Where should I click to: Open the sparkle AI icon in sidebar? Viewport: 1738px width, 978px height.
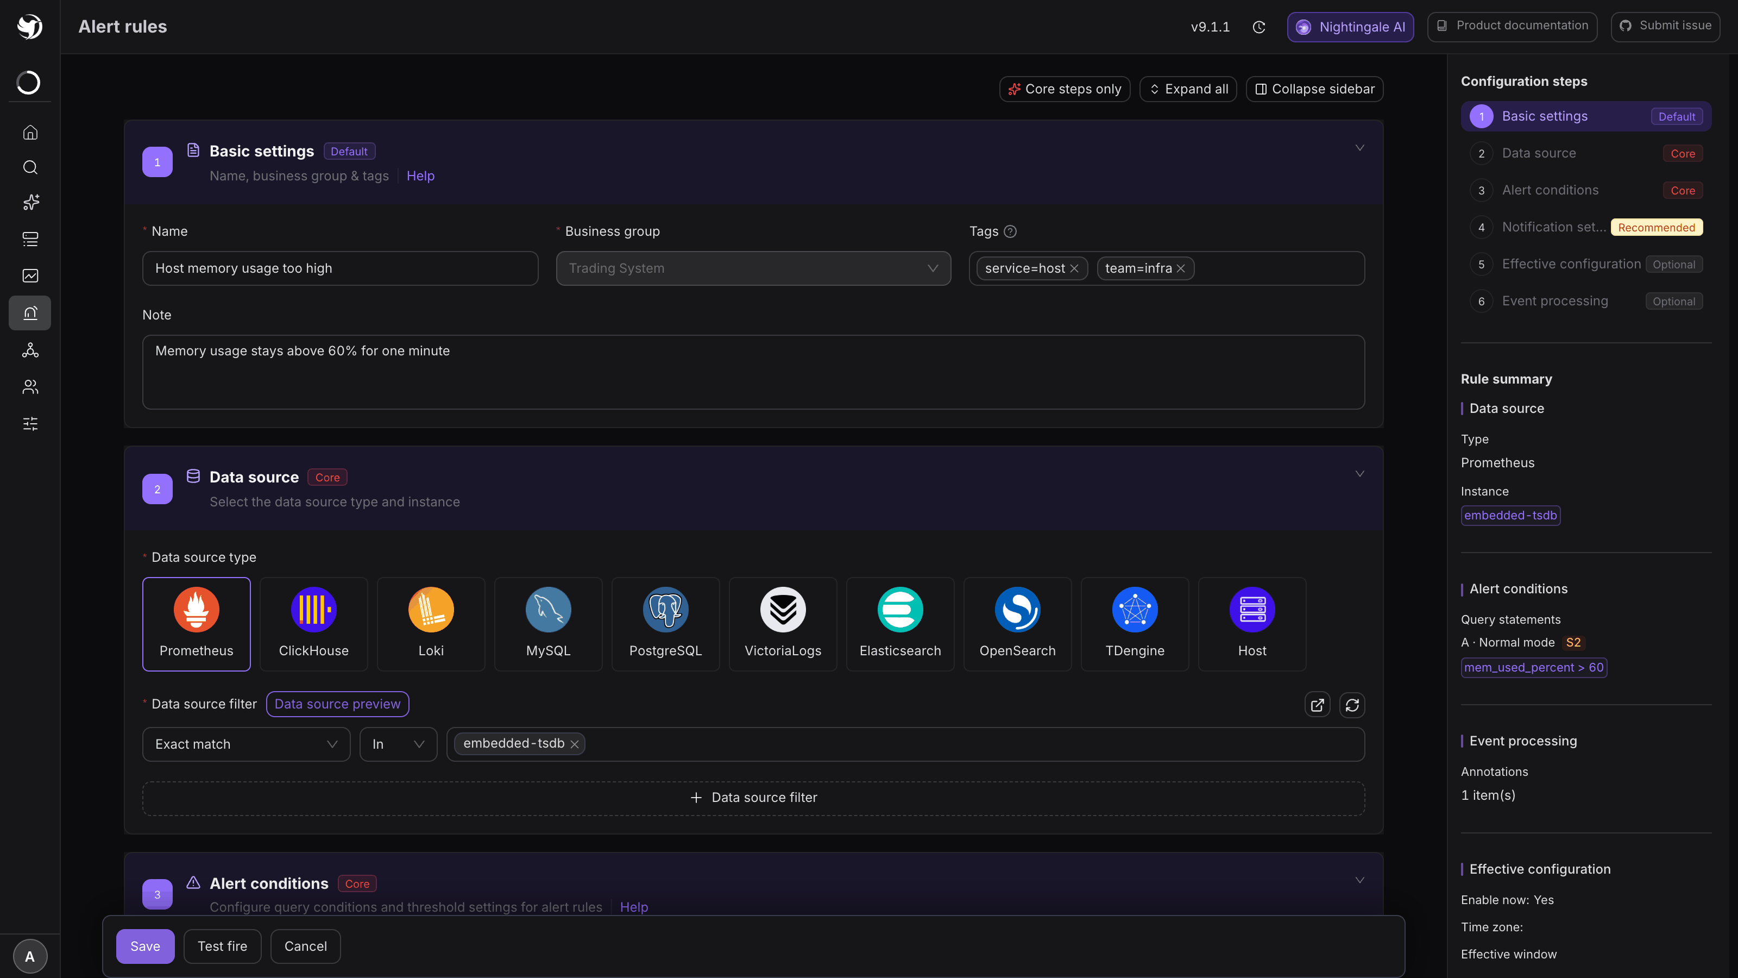coord(30,203)
